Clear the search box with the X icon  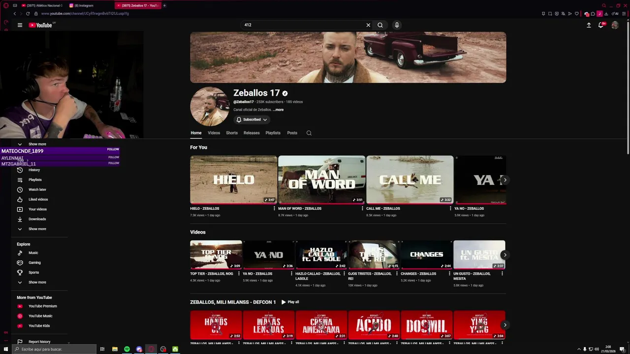tap(368, 25)
